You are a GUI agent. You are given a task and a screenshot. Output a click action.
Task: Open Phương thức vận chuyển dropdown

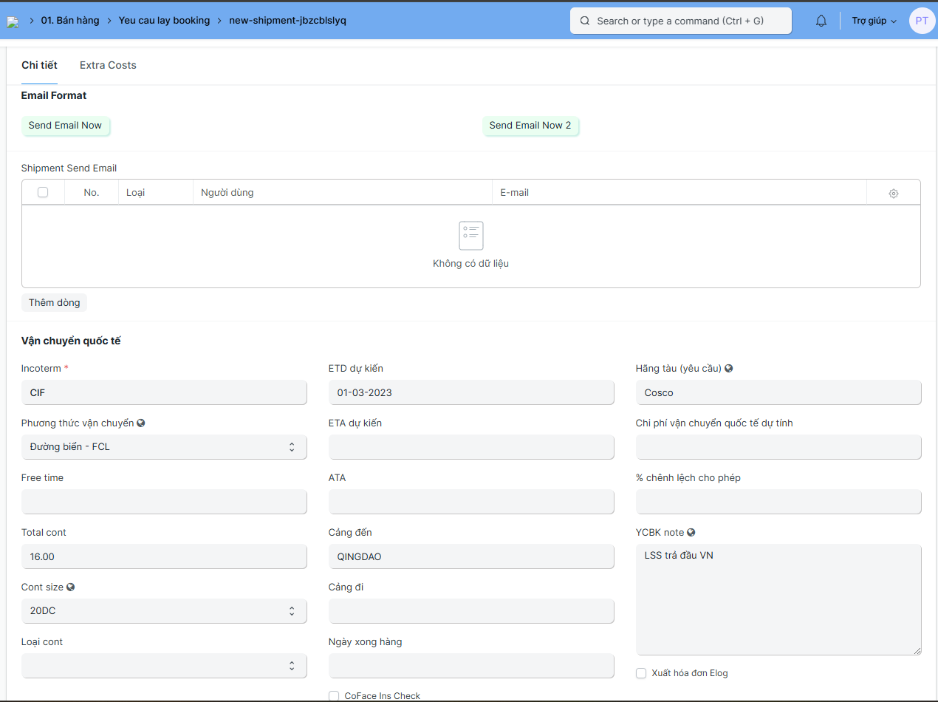(x=164, y=447)
